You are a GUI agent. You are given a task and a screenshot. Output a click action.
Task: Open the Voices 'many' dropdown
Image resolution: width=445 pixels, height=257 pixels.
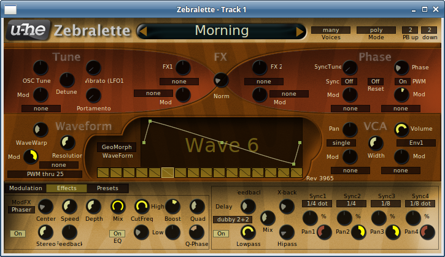(x=331, y=30)
